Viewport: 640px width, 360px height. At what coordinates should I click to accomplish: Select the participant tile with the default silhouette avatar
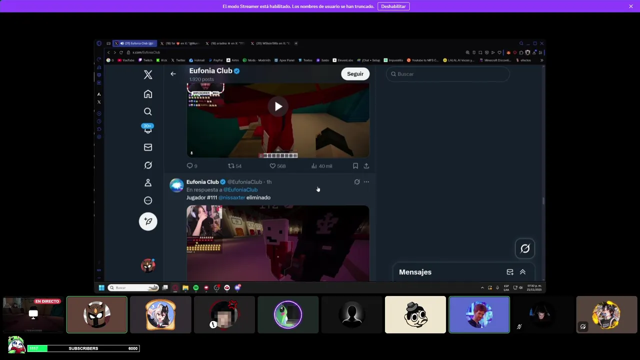click(351, 314)
